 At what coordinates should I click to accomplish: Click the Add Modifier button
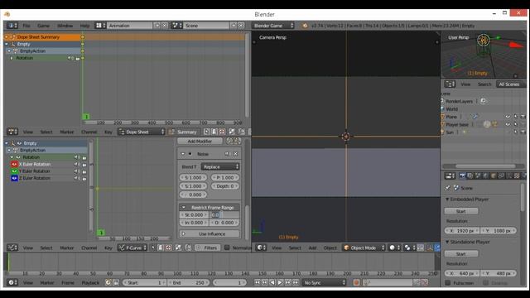click(x=200, y=142)
